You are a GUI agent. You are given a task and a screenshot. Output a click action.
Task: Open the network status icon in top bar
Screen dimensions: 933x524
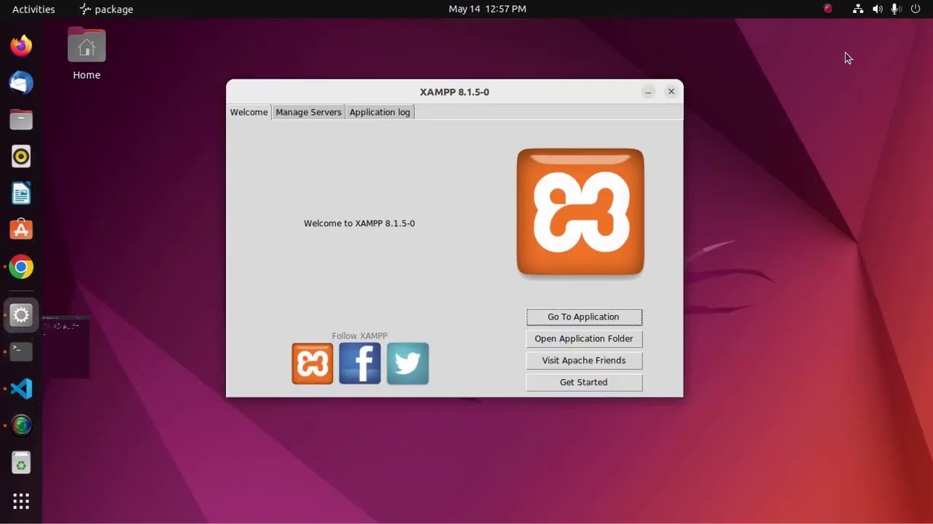[858, 9]
